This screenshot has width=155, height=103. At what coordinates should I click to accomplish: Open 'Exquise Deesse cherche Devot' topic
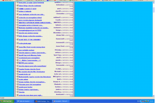click(x=29, y=69)
